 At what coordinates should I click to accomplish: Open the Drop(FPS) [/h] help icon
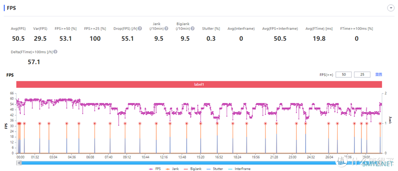(x=140, y=29)
